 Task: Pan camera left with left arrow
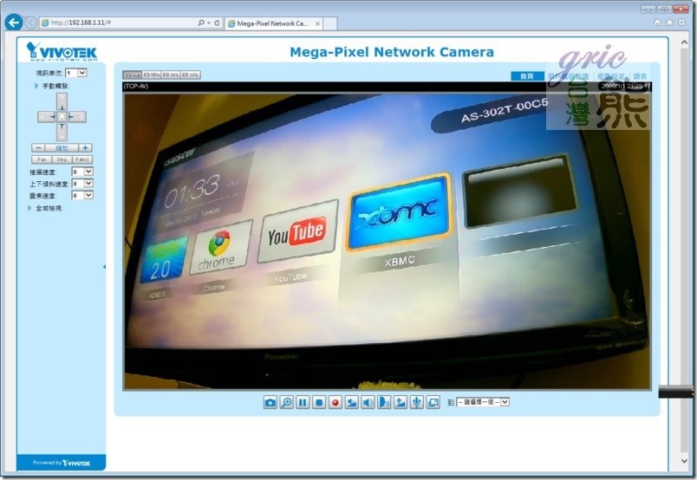point(46,117)
